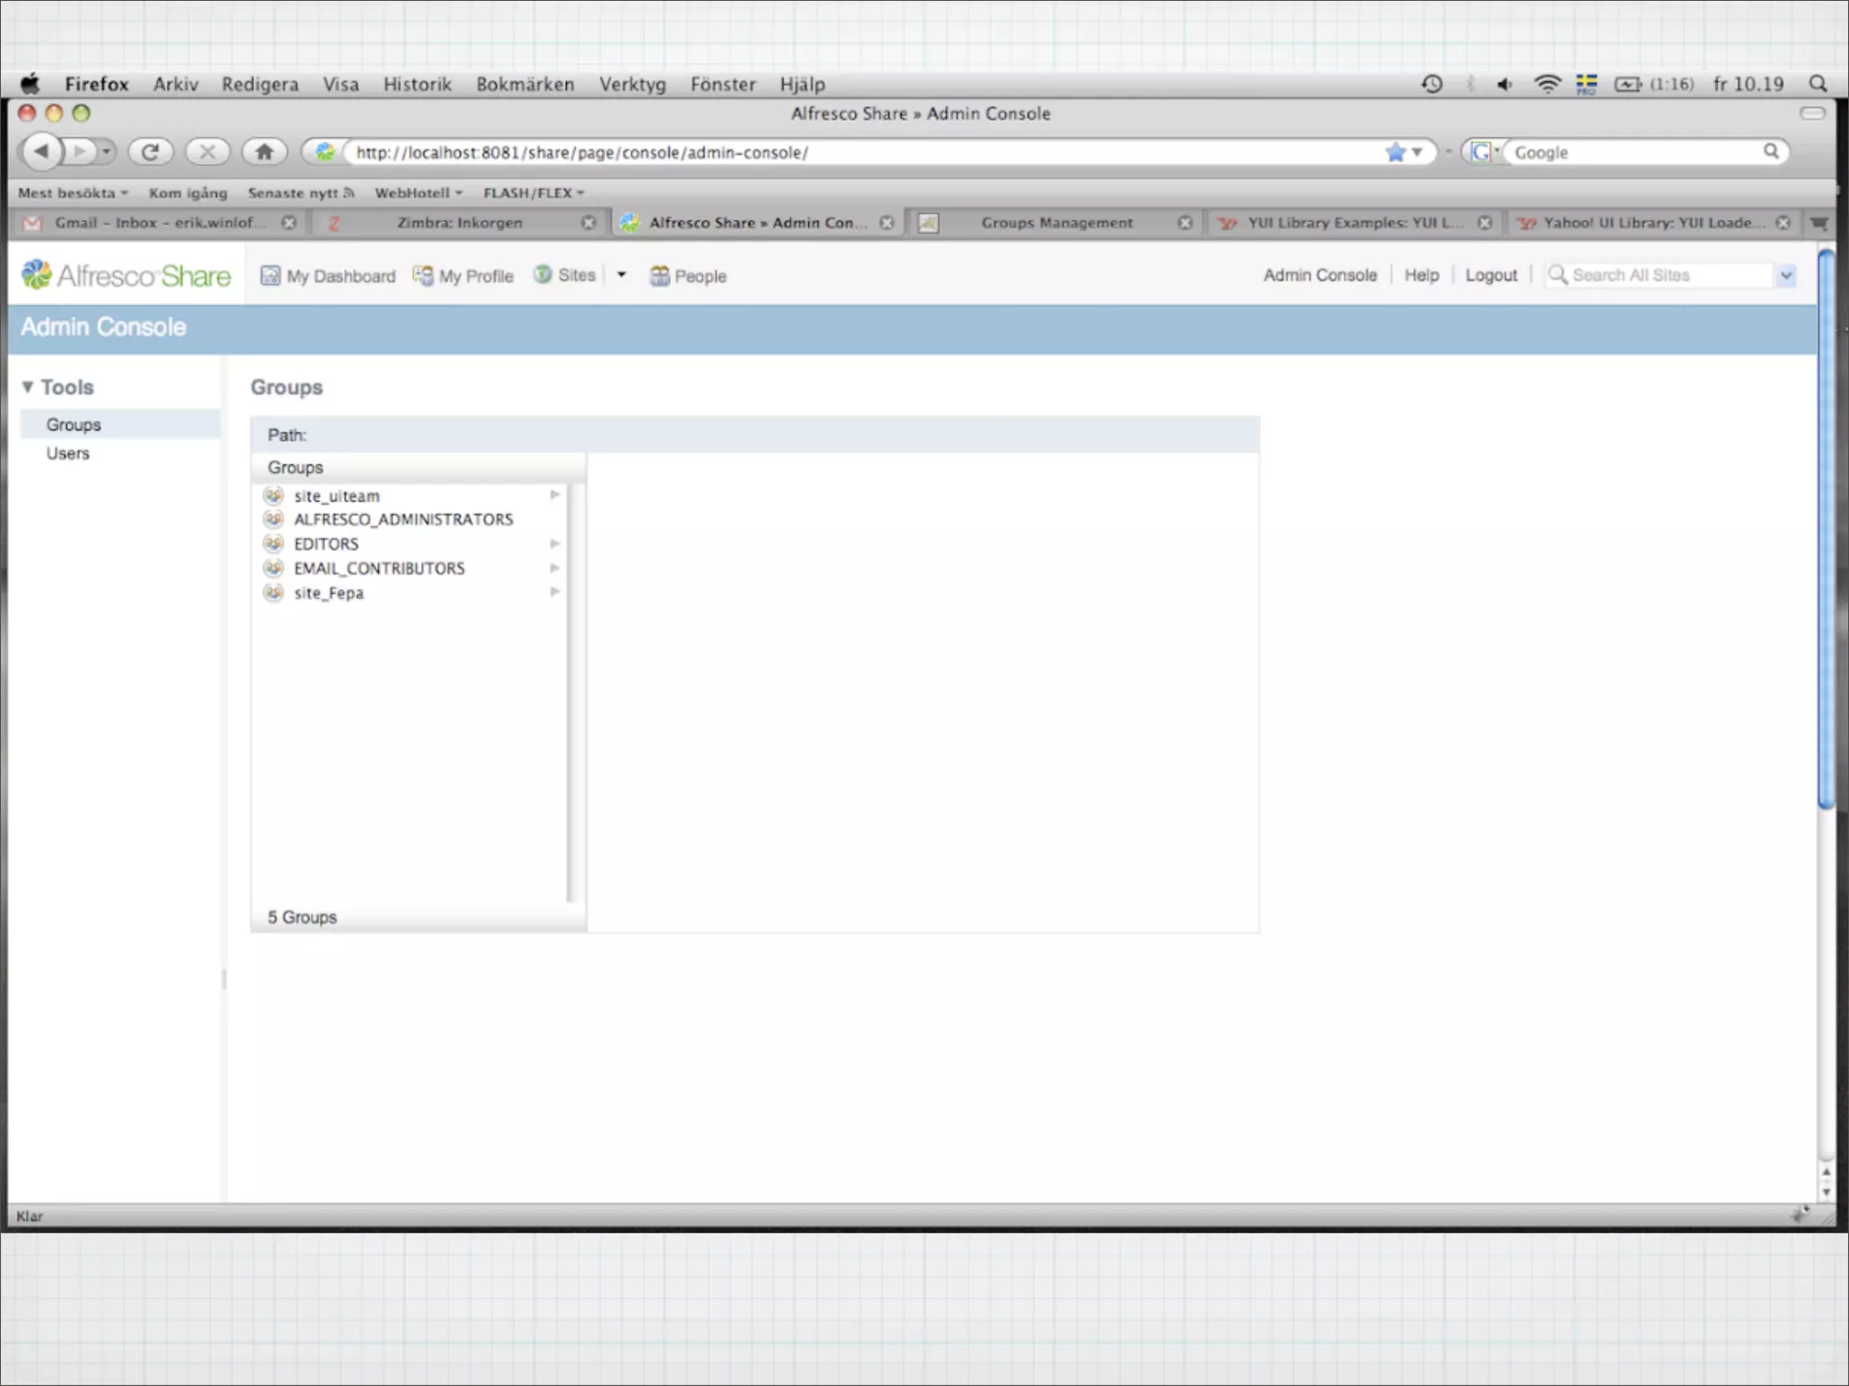Open the search options dropdown arrow
Image resolution: width=1849 pixels, height=1386 pixels.
tap(1785, 276)
